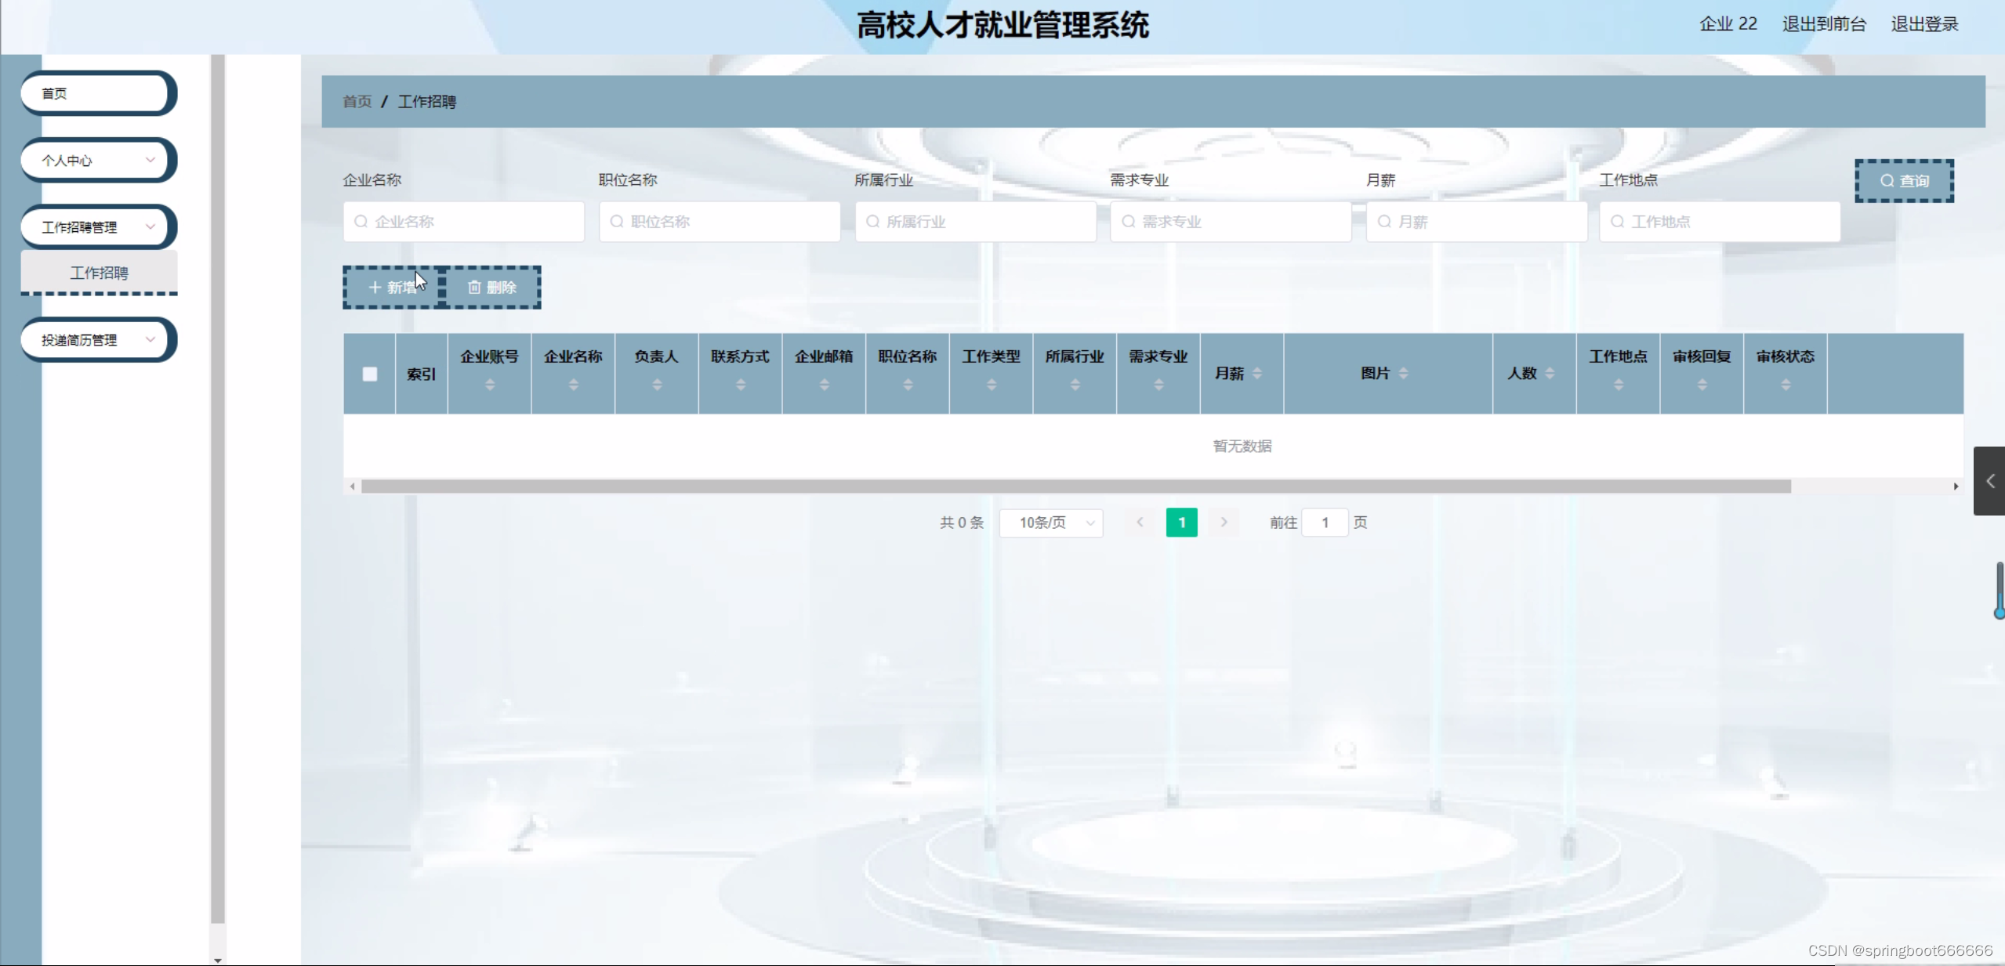Open the 10条/页 page size dropdown
2005x966 pixels.
click(x=1051, y=523)
